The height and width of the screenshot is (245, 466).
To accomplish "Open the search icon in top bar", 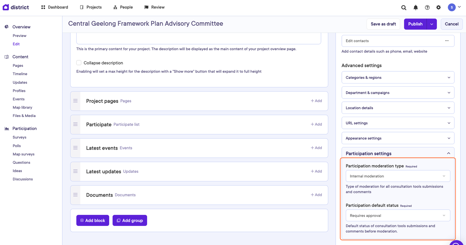I will (404, 8).
